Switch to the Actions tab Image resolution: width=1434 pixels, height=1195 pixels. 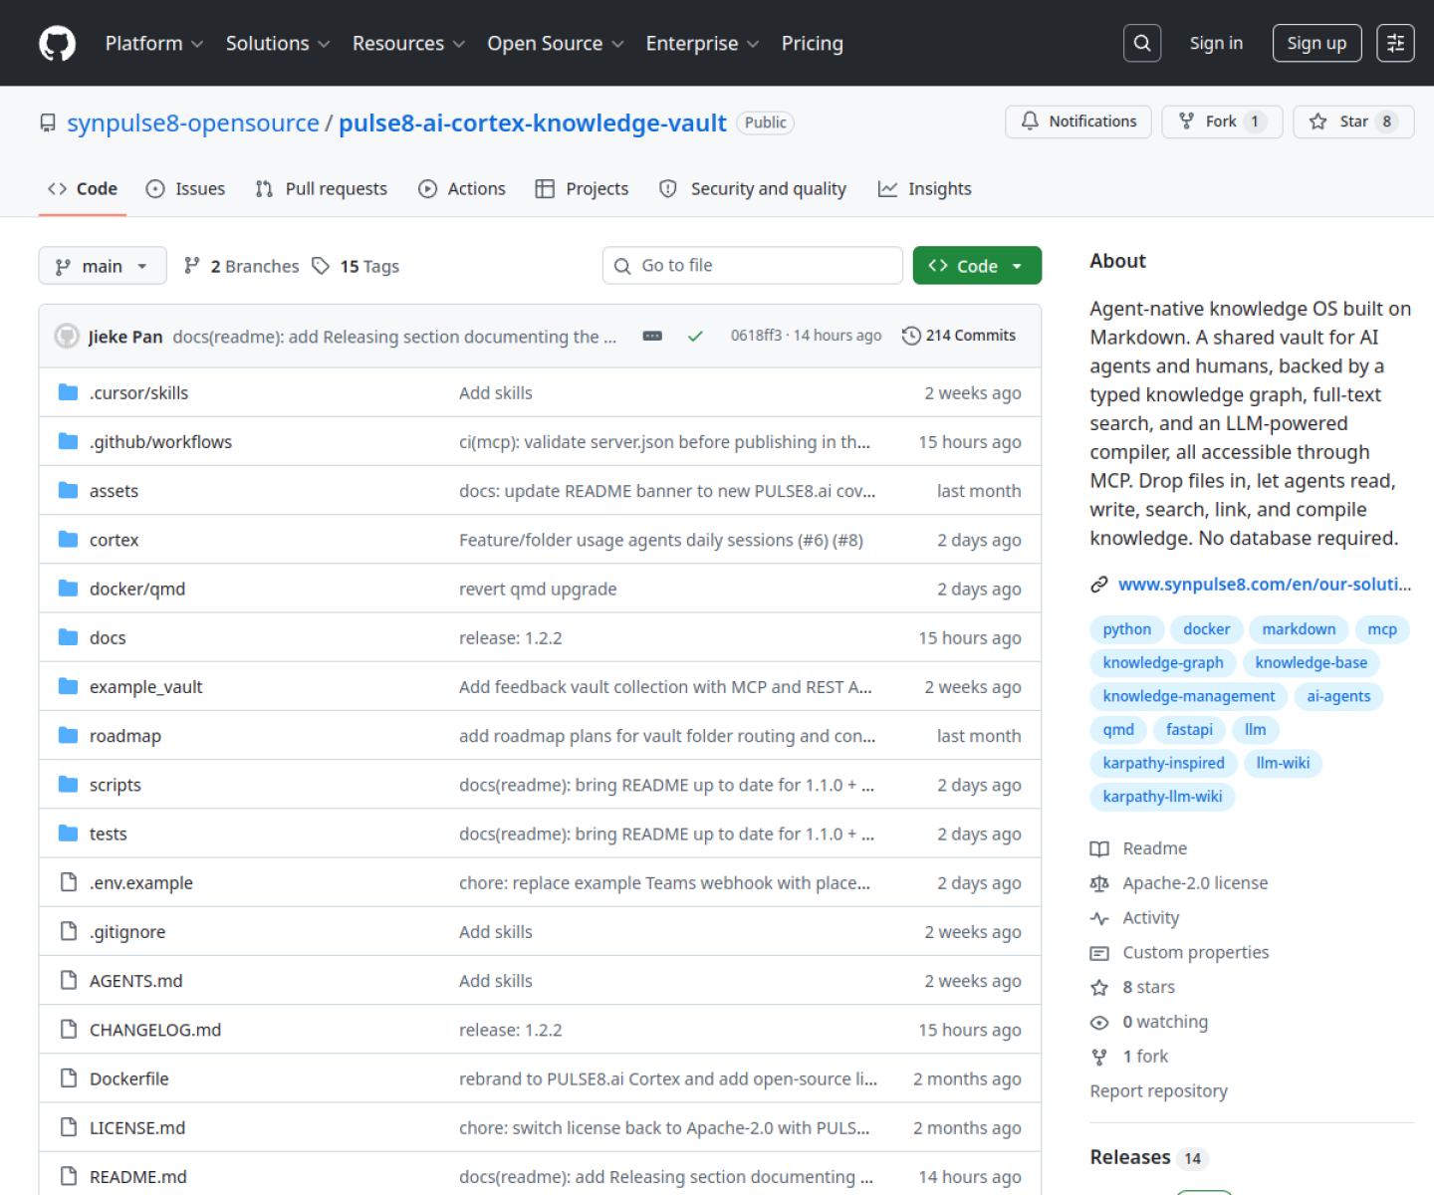(x=462, y=189)
